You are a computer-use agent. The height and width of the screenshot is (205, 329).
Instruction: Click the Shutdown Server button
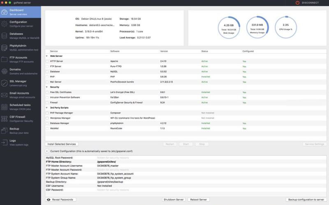tap(174, 200)
